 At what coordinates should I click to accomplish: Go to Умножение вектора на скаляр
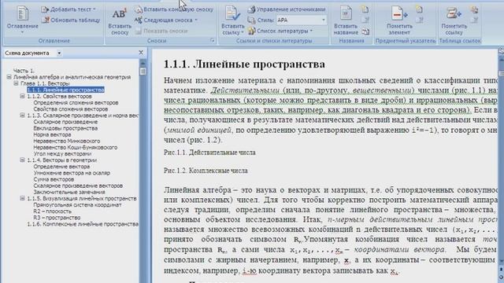pyautogui.click(x=72, y=173)
